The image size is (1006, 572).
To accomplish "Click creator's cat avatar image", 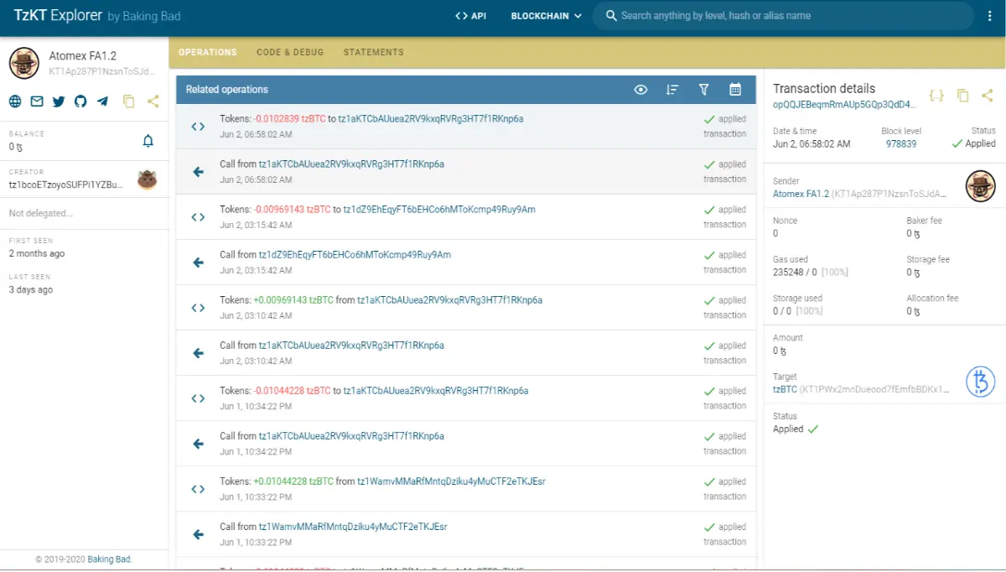I will coord(148,179).
